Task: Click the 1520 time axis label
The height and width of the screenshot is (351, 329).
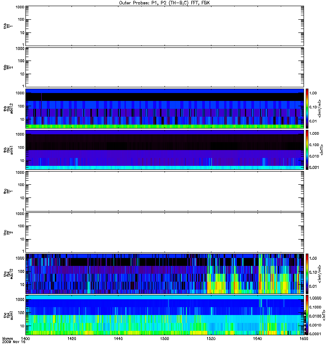Action: pos(211,338)
